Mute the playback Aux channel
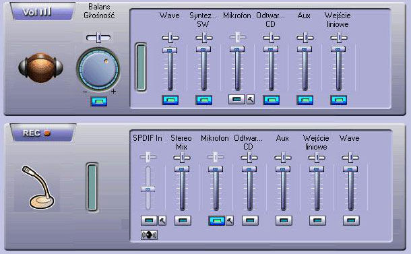The width and height of the screenshot is (411, 254). point(305,100)
